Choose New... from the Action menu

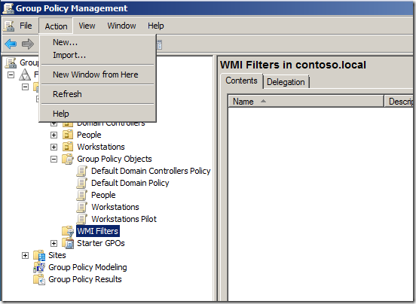(66, 42)
